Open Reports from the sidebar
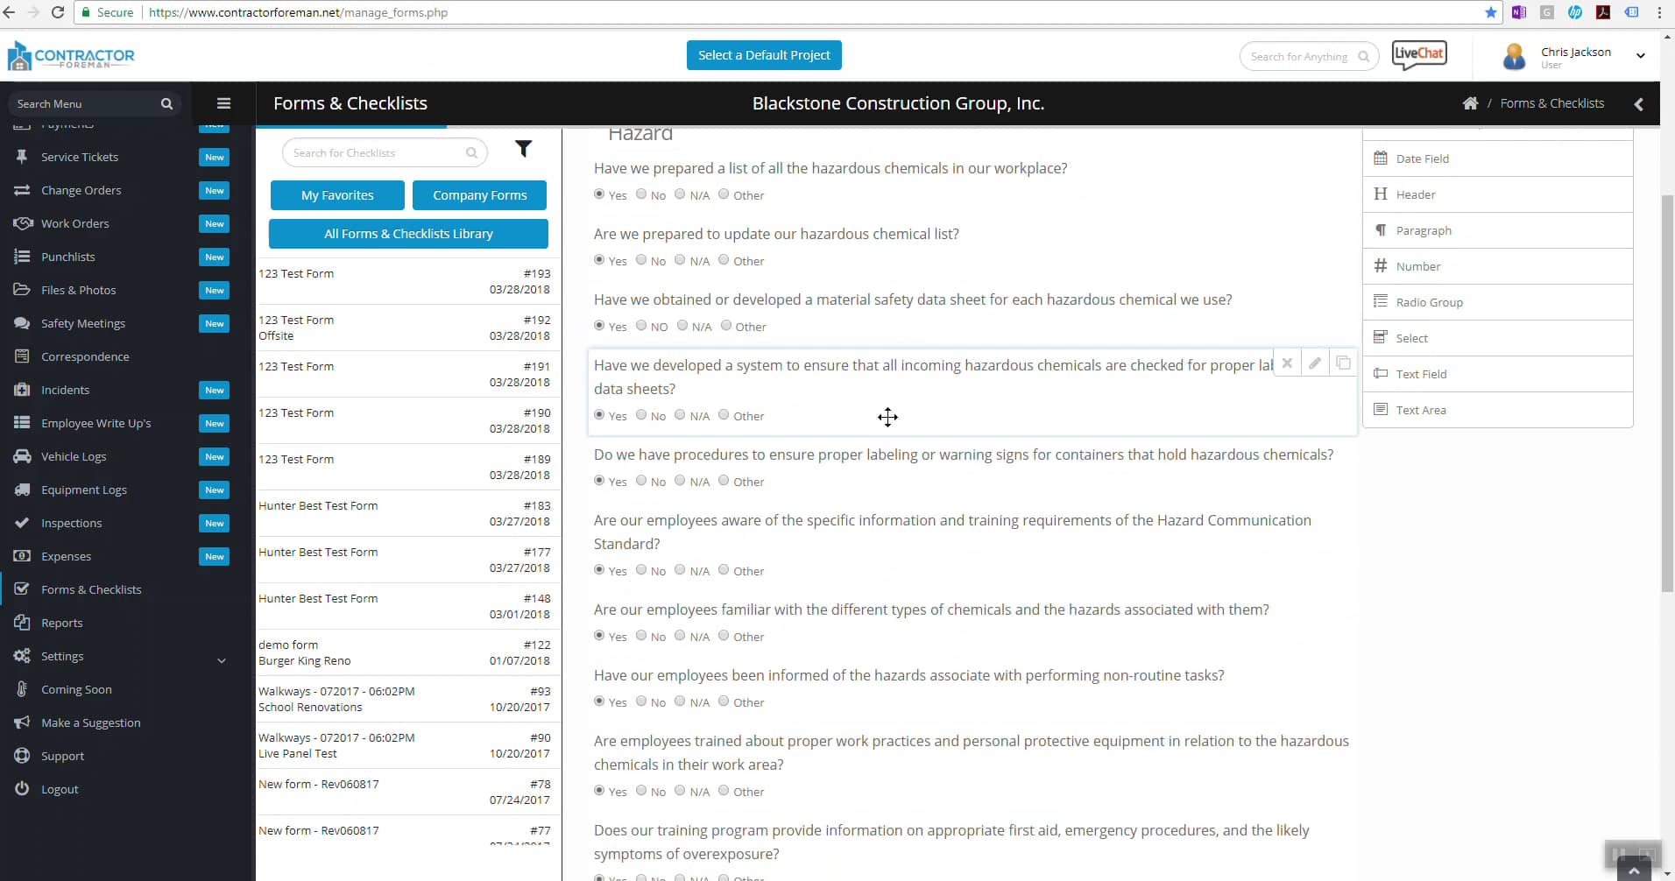 click(61, 622)
